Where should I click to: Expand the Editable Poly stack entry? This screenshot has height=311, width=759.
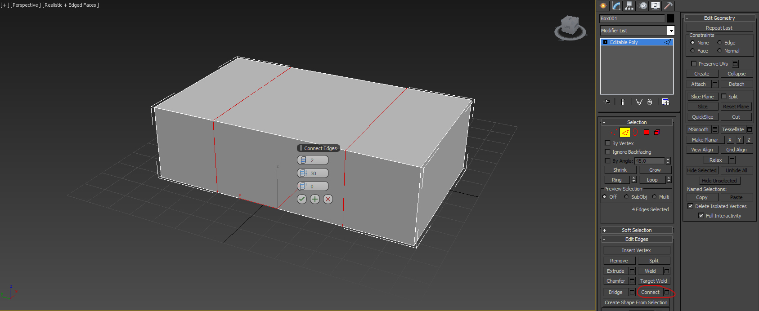[x=605, y=42]
